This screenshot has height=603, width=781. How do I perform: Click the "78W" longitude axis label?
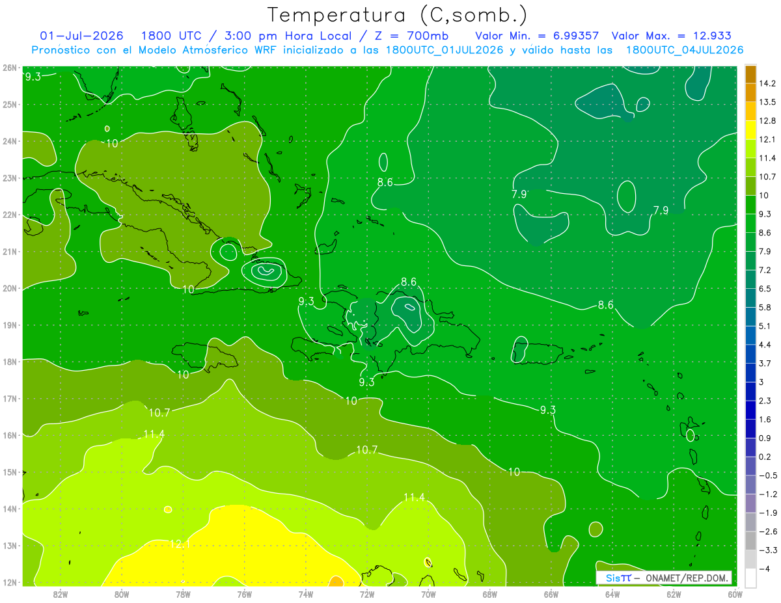coord(183,594)
